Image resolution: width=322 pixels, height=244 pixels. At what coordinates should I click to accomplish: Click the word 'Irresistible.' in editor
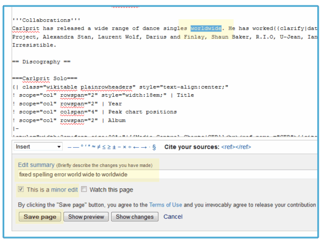click(34, 45)
